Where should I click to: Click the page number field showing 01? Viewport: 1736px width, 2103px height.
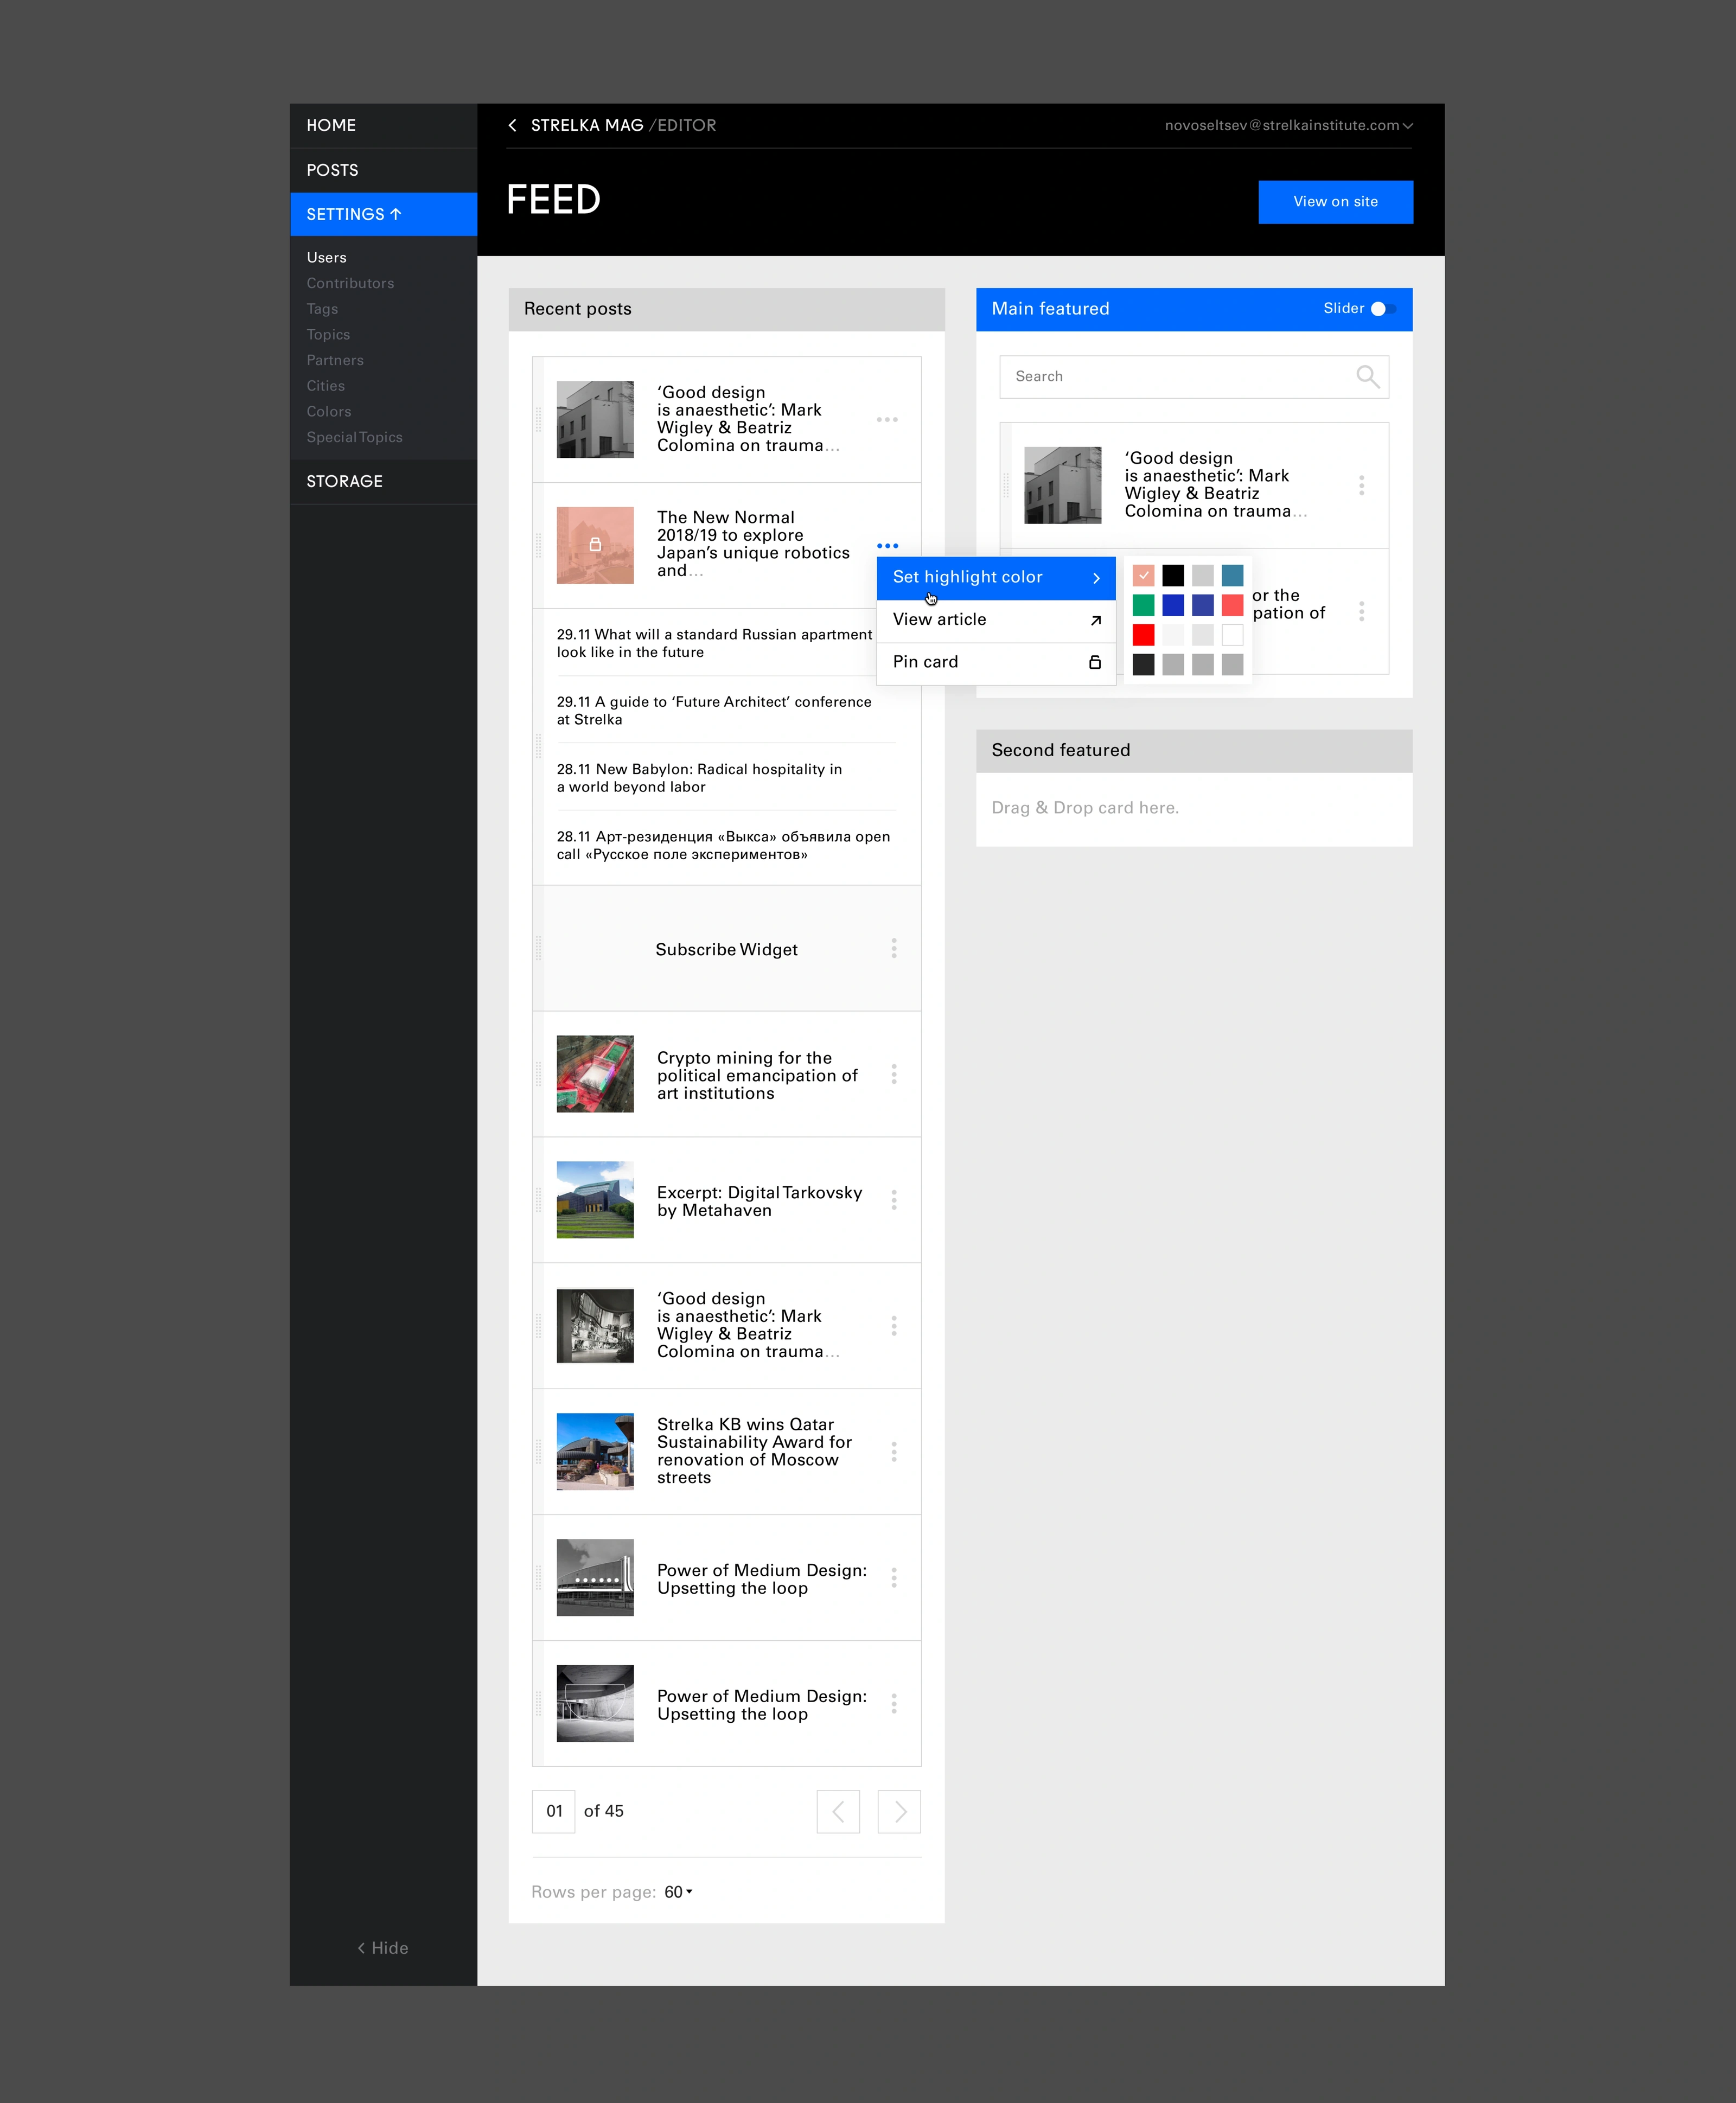click(x=554, y=1811)
